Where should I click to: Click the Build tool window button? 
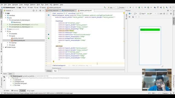(22, 91)
